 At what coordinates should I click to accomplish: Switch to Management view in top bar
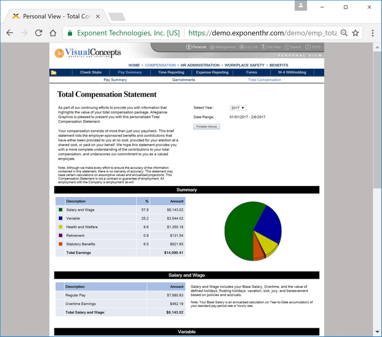223,47
